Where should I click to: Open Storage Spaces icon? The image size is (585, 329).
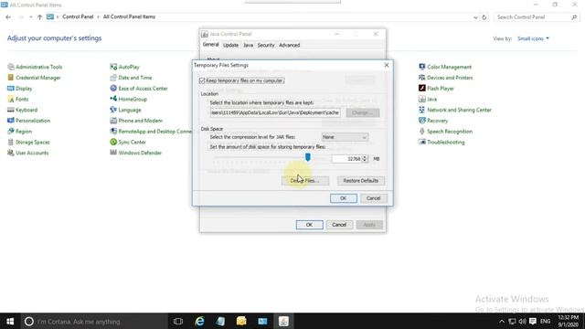(x=28, y=143)
